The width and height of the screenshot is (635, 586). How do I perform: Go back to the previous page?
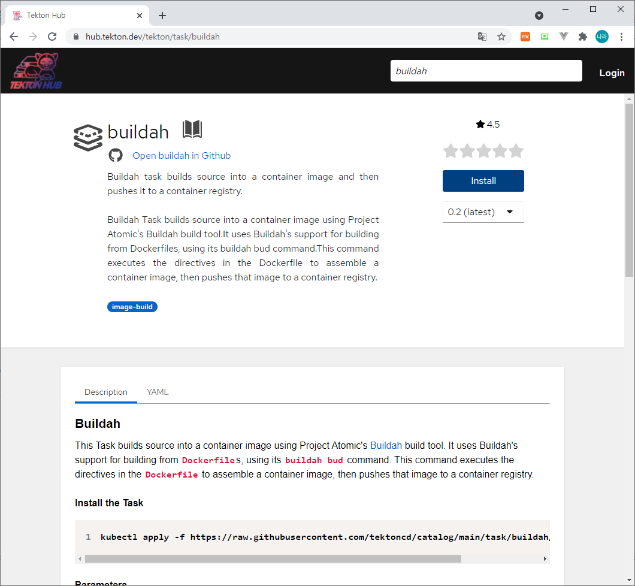14,37
